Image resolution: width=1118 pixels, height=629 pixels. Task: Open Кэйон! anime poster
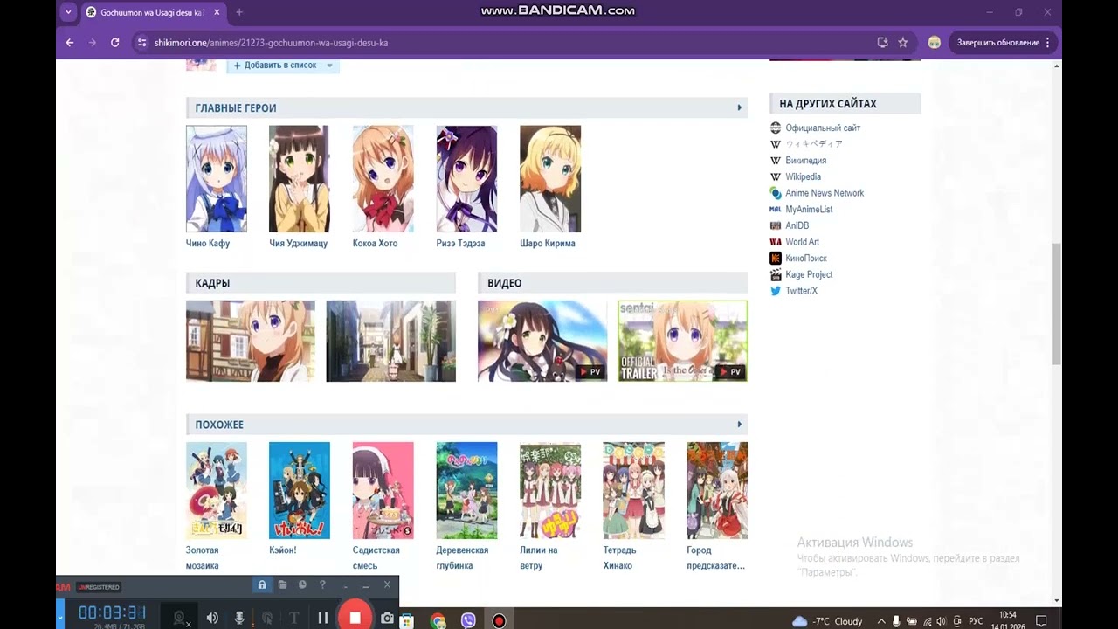300,490
